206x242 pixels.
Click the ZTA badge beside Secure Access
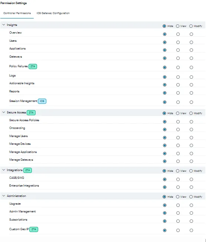coord(31,113)
